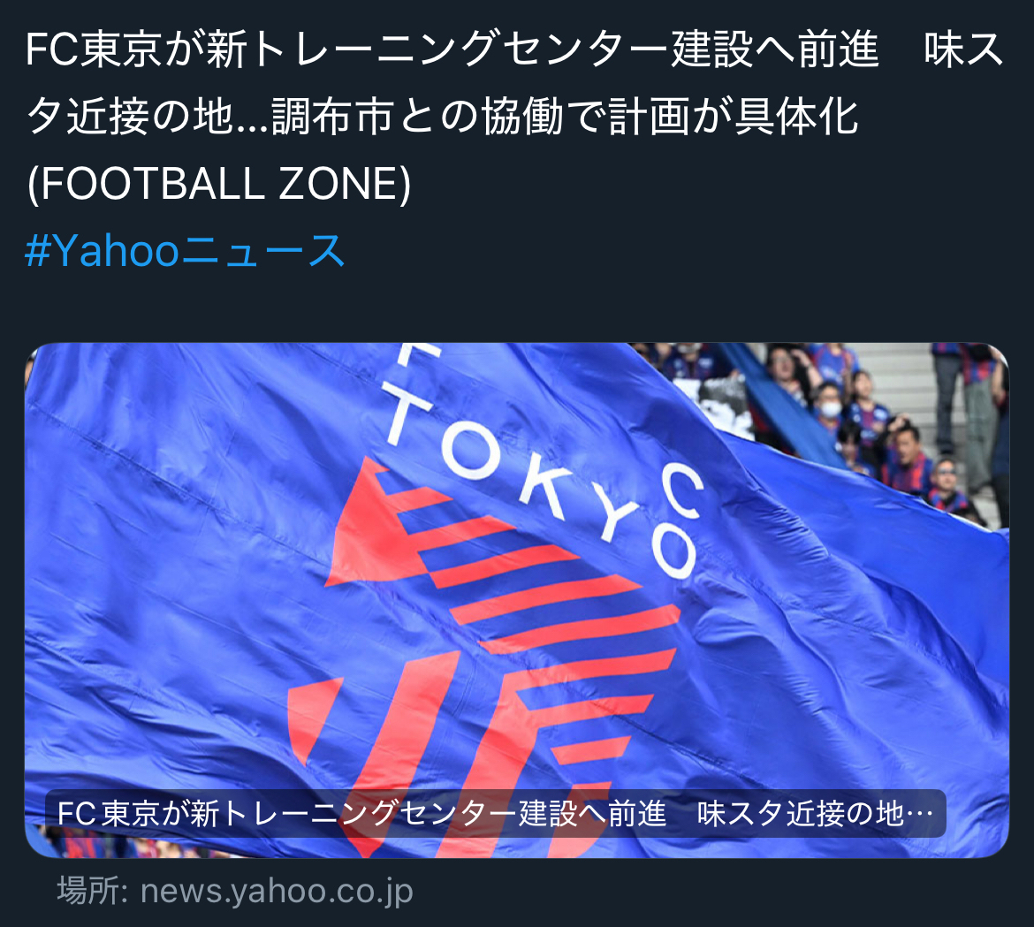Click the masked spectator in the stands
Image resolution: width=1034 pixels, height=927 pixels.
pos(829,404)
